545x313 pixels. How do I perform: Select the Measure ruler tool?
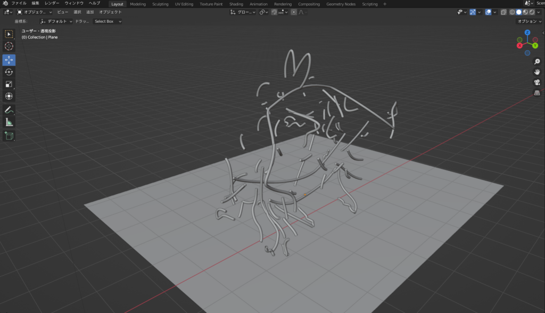pos(9,122)
